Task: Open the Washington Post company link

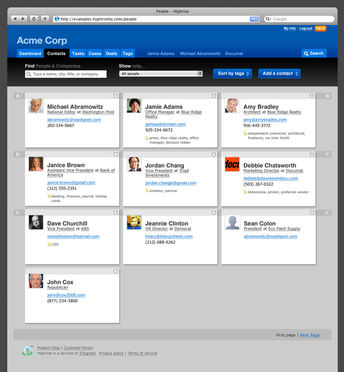Action: [98, 112]
